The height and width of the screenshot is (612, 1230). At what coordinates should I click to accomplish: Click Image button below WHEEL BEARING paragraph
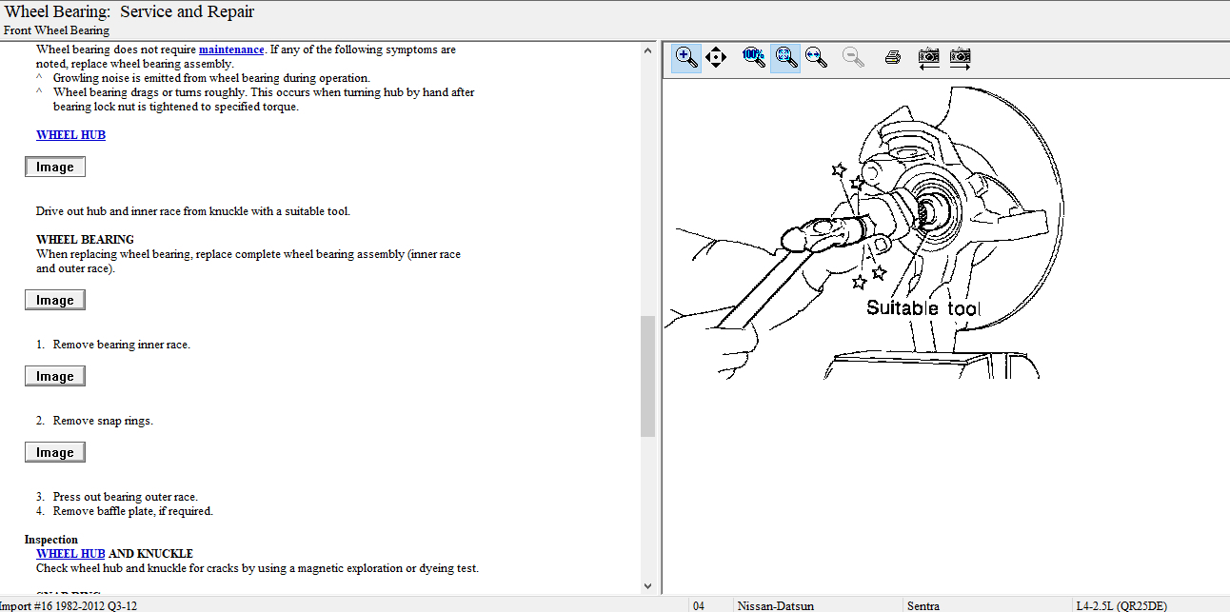pos(55,301)
